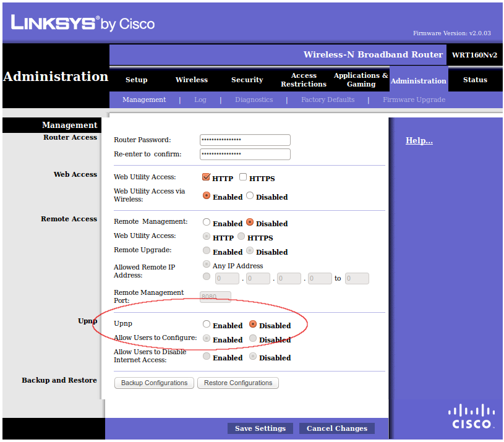Go to Firmware Upgrade page
The width and height of the screenshot is (504, 442).
coord(414,100)
